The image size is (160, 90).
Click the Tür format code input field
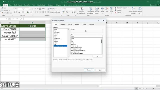pos(86,36)
